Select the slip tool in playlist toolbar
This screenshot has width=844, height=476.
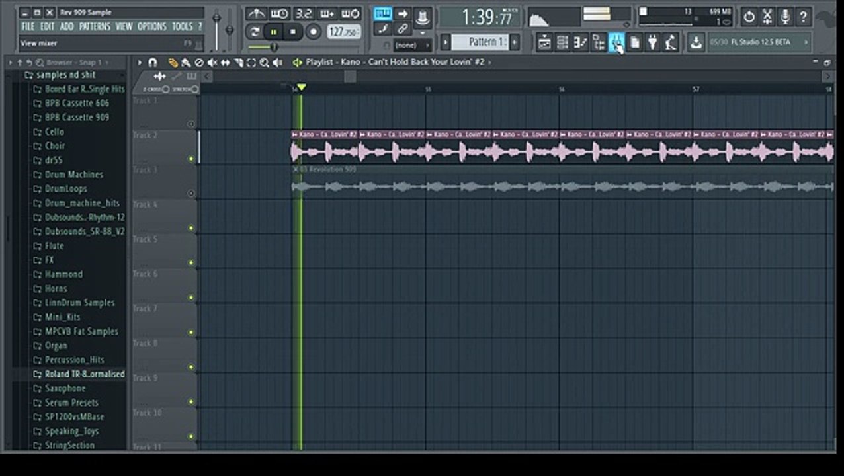click(226, 63)
